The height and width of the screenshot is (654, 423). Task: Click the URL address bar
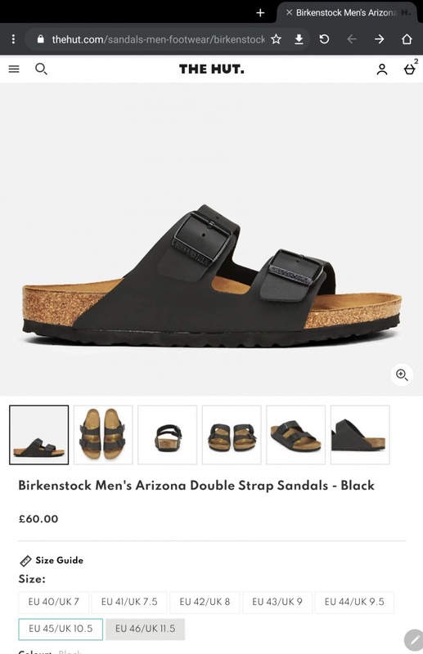click(x=158, y=39)
